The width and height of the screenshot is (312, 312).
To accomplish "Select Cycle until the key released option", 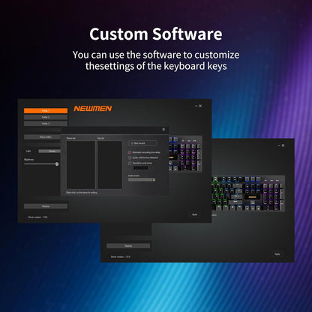I will click(130, 157).
